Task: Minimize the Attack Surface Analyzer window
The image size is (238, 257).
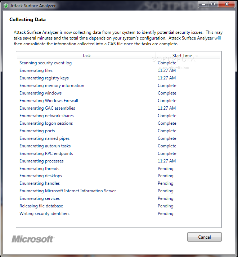Action: point(203,4)
